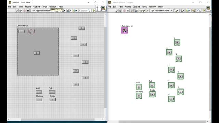Click the Sub minus button

(52, 92)
